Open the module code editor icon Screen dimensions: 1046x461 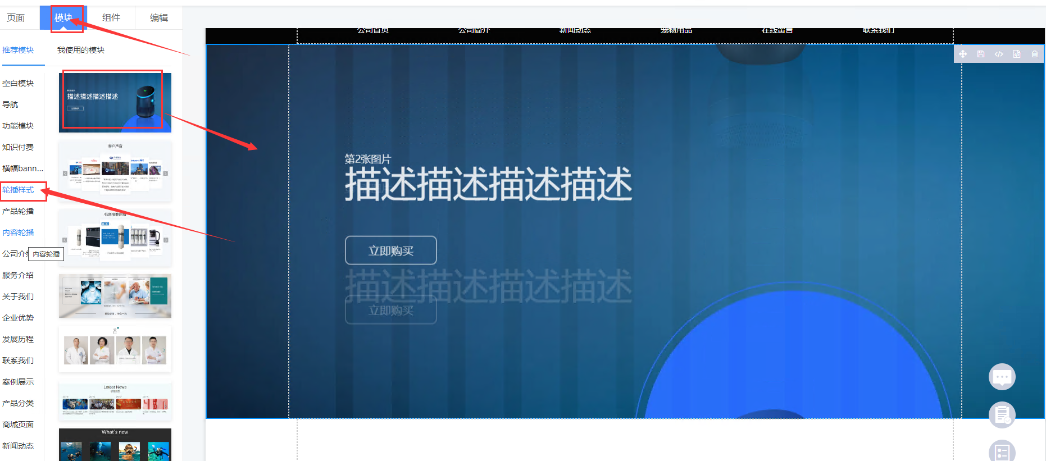[x=999, y=54]
